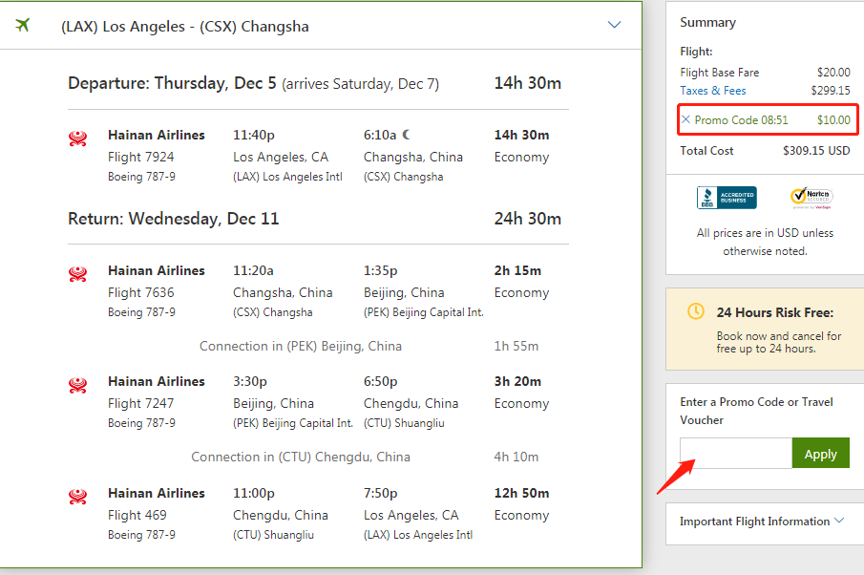Expand Important Flight Information section
The image size is (864, 575).
(762, 521)
